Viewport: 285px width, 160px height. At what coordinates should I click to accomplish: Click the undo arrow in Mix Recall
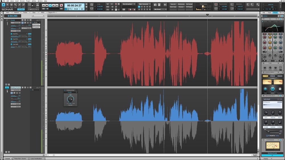pyautogui.click(x=165, y=5)
